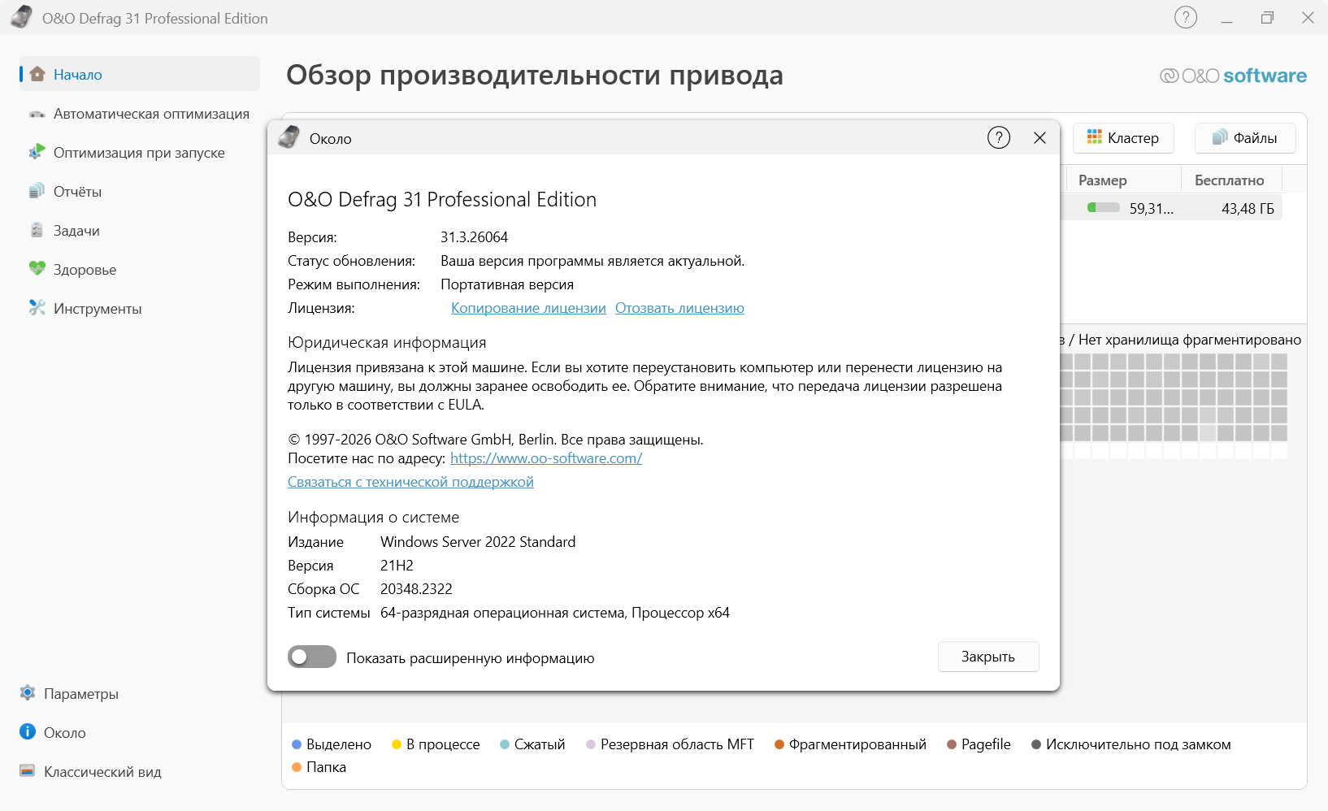Open Автоматическая оптимизация section
1328x811 pixels.
(x=140, y=114)
